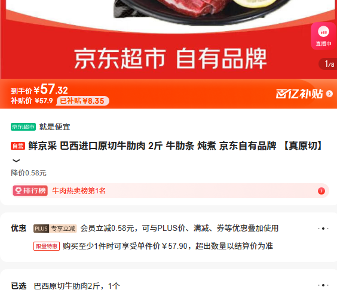Open 牛肉热卖榜第1名 ranking link
The image size is (337, 290).
79,190
